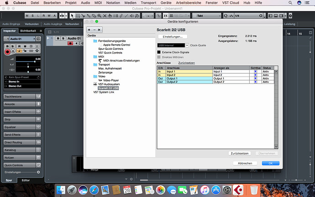
Task: Enable record on Audio 01 inspector
Action: click(x=7, y=52)
